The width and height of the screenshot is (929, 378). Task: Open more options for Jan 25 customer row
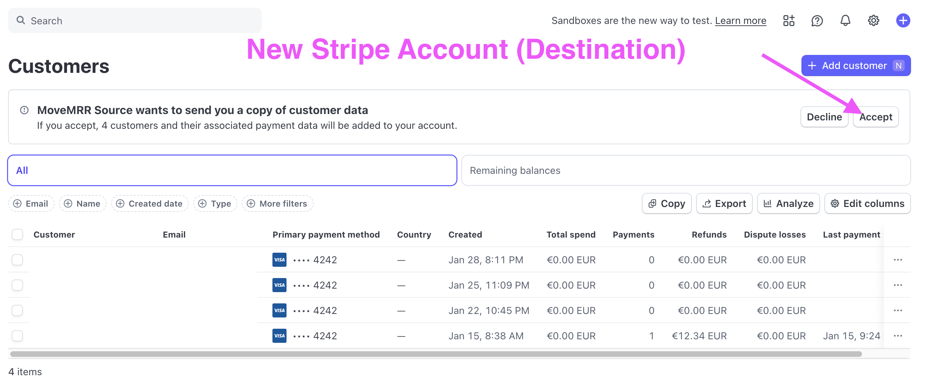click(x=898, y=285)
